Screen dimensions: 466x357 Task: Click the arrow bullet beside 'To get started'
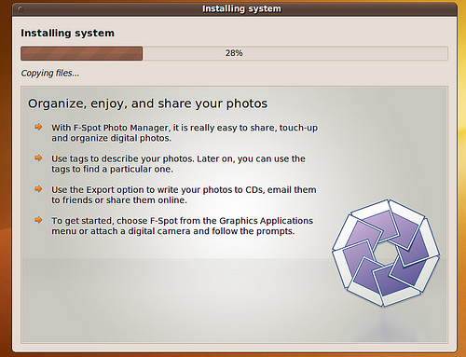(x=38, y=220)
